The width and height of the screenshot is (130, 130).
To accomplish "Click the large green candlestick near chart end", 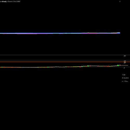I will coord(118,65).
